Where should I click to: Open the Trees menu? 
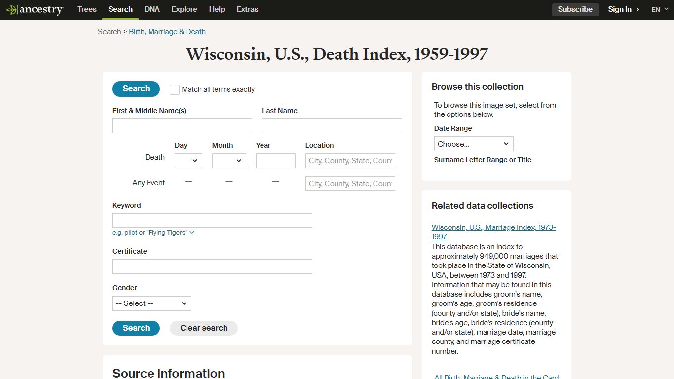click(87, 9)
